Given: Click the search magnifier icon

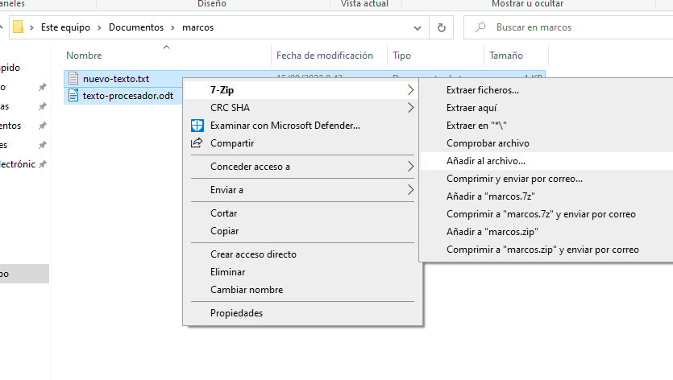Looking at the screenshot, I should [x=480, y=27].
